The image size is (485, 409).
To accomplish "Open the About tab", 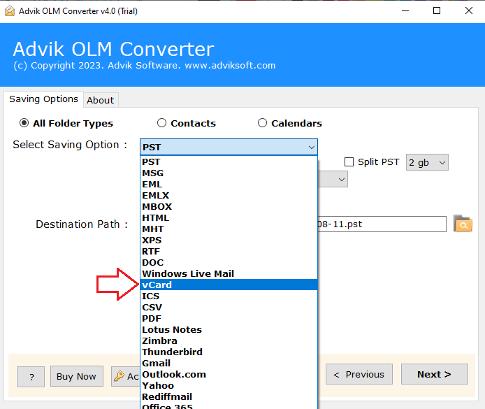I will pyautogui.click(x=101, y=100).
